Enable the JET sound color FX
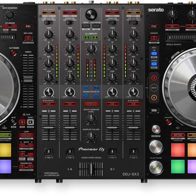Viewport: 196px width, 196px height. click(96, 88)
